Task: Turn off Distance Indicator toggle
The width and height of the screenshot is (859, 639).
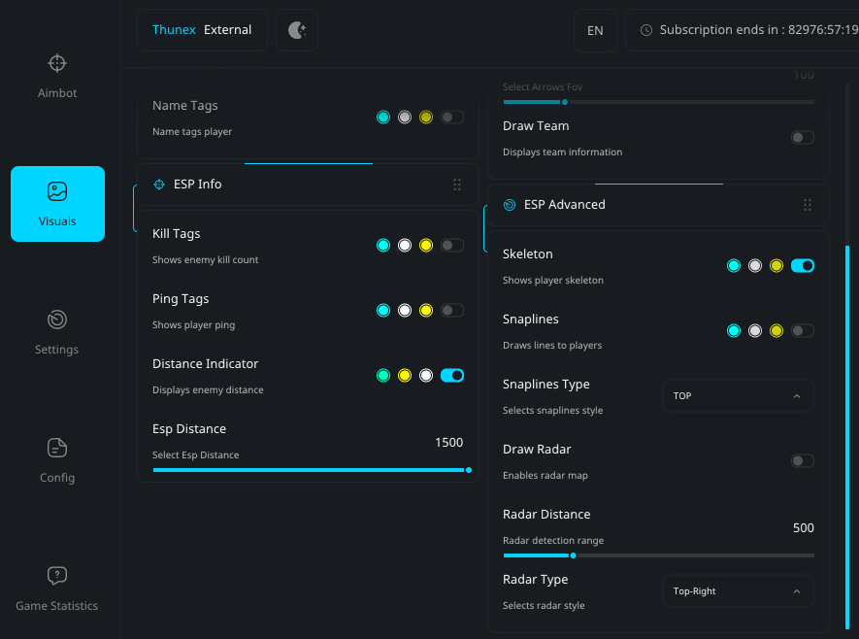Action: 452,375
